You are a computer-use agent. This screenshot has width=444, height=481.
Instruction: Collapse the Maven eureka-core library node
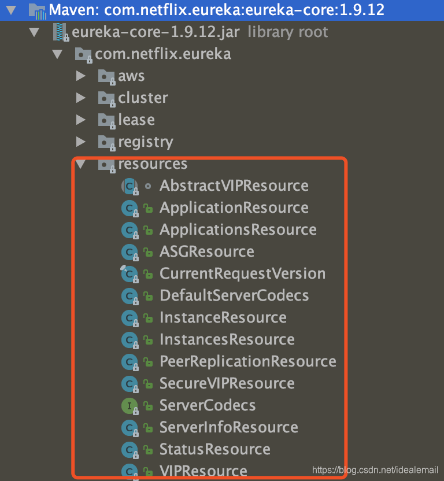[x=11, y=10]
